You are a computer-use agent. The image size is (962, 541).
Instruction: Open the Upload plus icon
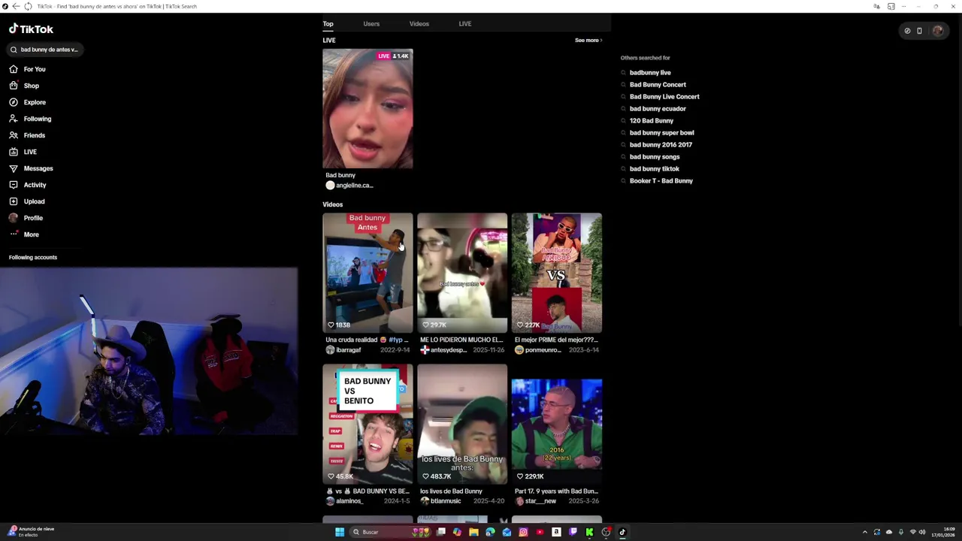(x=14, y=201)
